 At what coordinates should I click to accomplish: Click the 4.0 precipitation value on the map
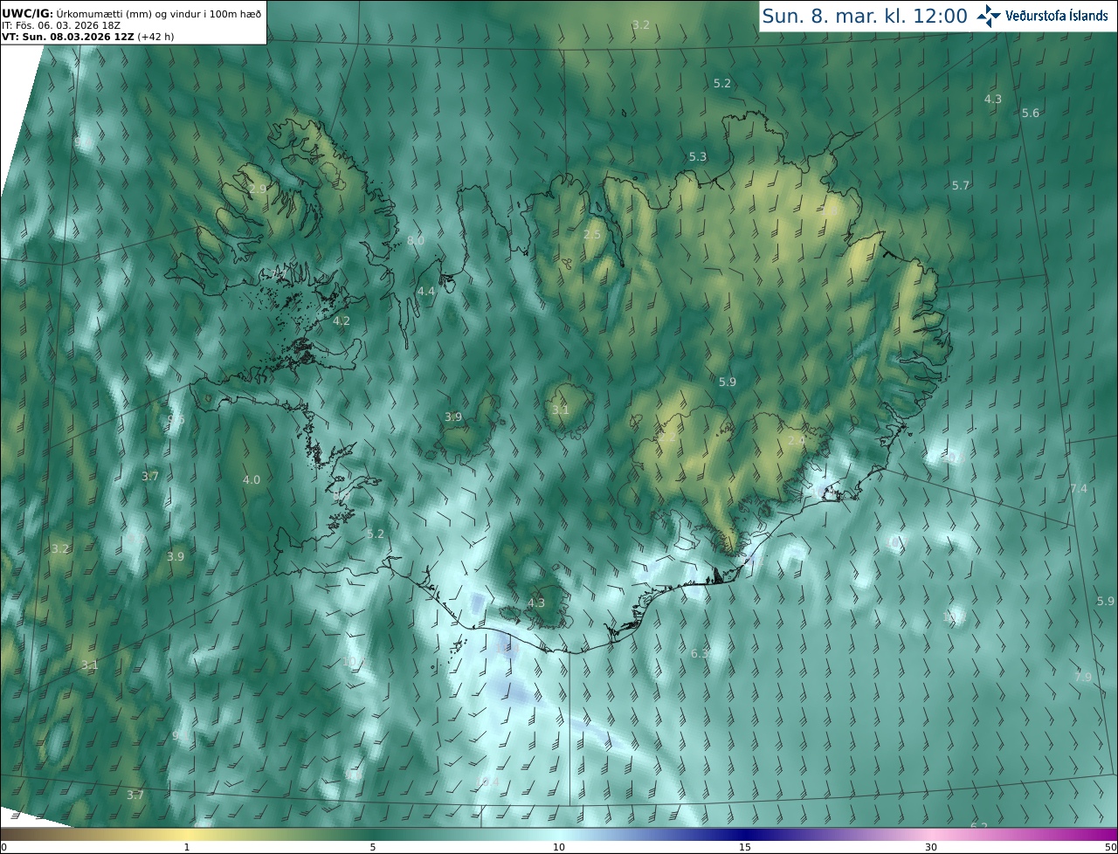coord(252,480)
